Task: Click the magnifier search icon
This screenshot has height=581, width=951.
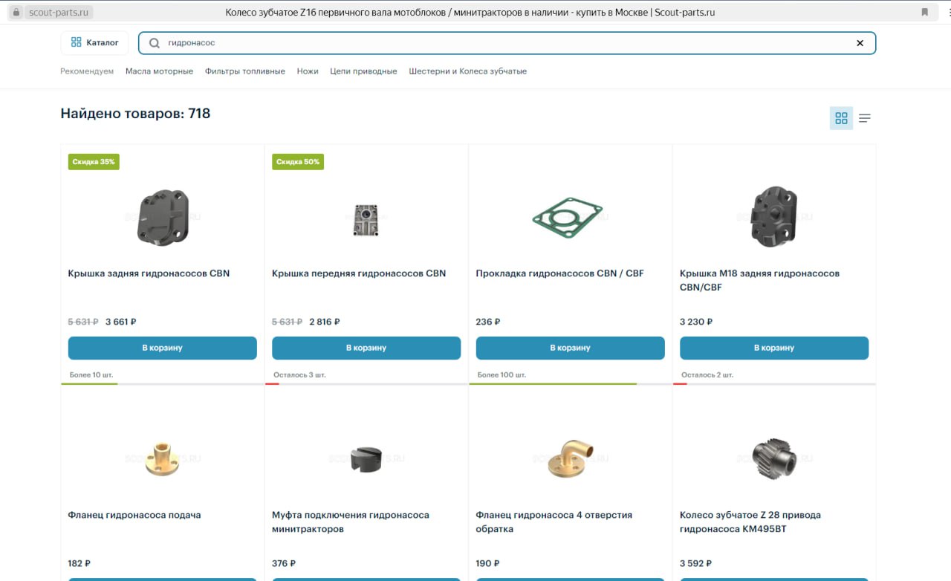Action: (x=155, y=43)
